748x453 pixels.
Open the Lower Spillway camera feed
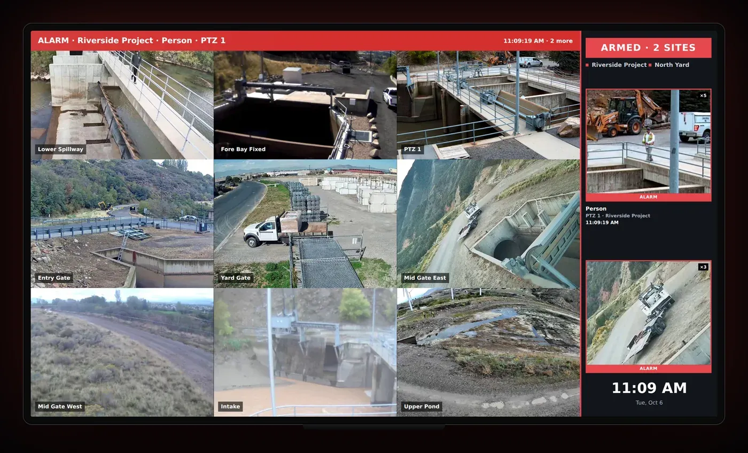122,105
